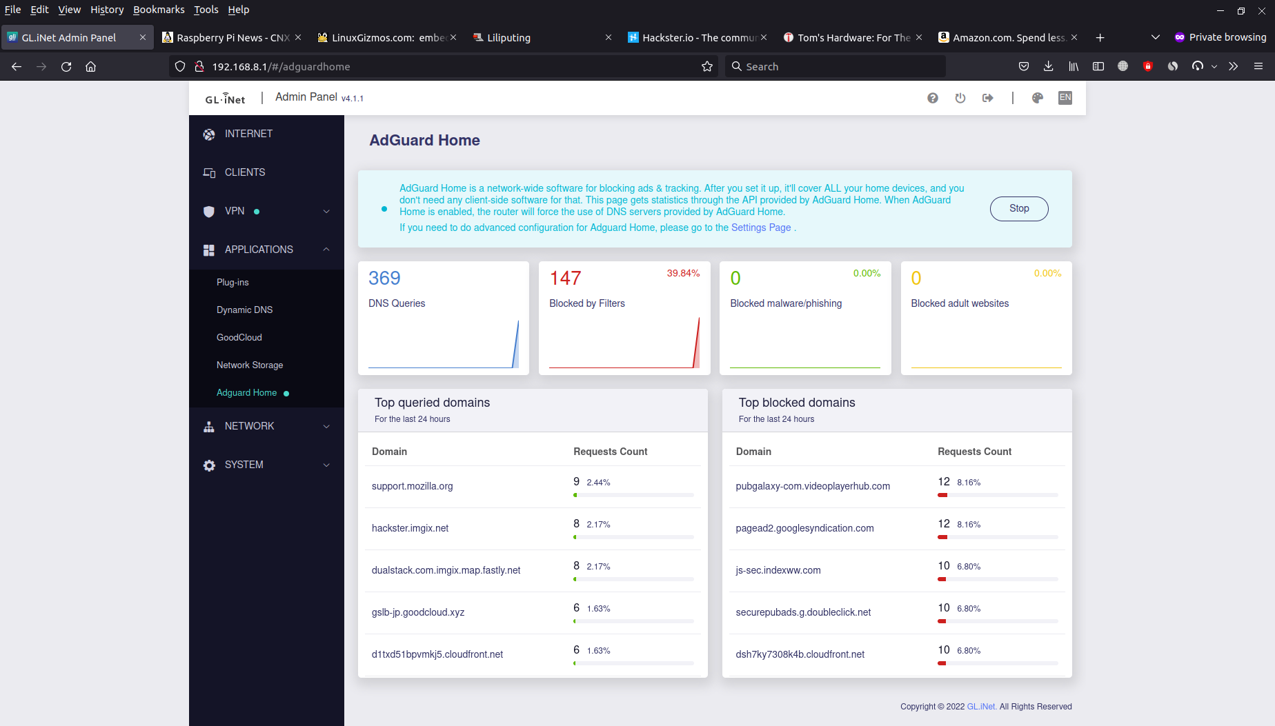The height and width of the screenshot is (726, 1275).
Task: Open the theme palette icon
Action: 1037,98
